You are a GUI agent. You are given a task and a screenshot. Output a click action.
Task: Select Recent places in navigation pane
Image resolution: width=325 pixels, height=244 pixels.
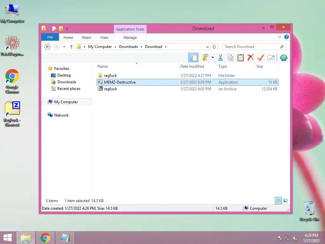(x=69, y=89)
